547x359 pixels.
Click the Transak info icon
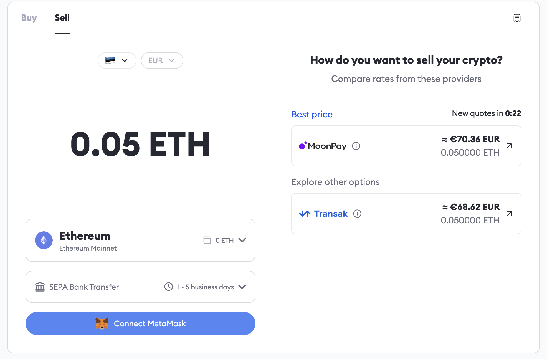(357, 214)
